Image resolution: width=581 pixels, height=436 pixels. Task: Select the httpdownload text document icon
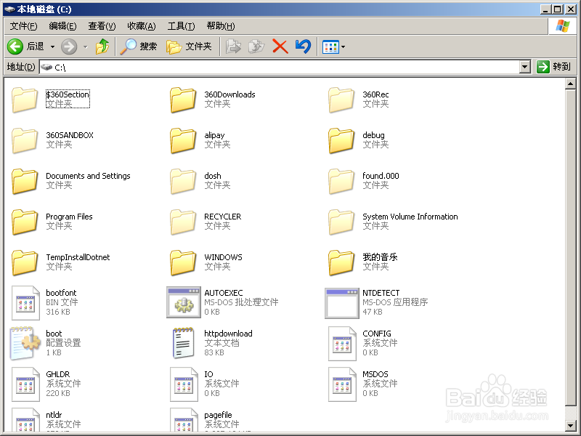coord(184,343)
